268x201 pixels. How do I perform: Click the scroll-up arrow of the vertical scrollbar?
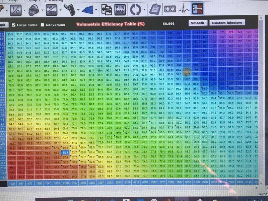(x=261, y=18)
